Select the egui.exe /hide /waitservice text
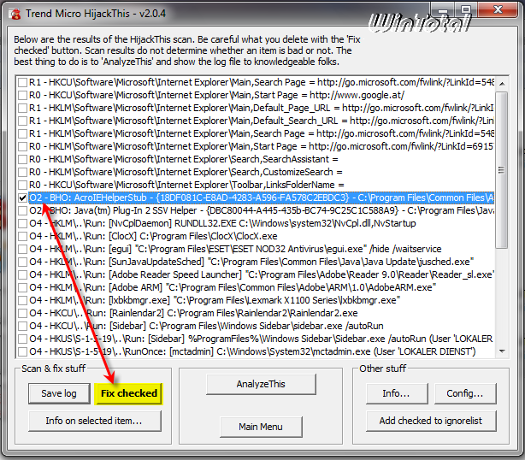Image resolution: width=525 pixels, height=460 pixels. pyautogui.click(x=235, y=249)
